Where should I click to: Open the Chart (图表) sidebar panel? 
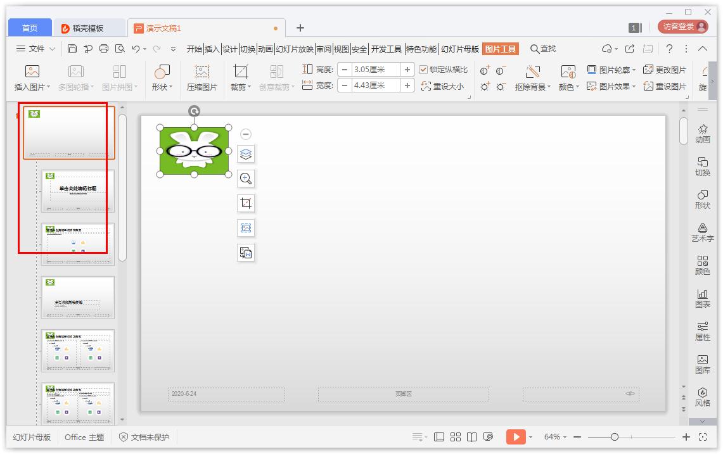[x=702, y=299]
